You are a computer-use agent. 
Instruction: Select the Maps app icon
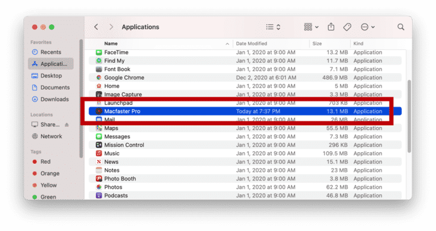click(x=99, y=128)
